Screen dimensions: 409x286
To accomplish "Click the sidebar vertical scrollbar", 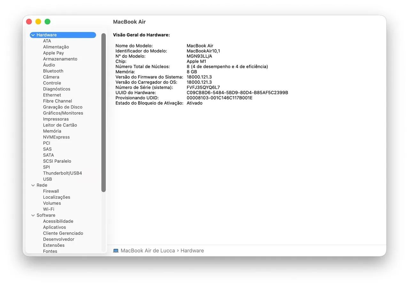I will coord(104,112).
